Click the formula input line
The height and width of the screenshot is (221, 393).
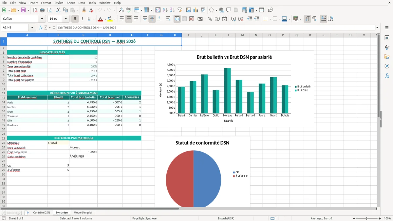click(215, 28)
